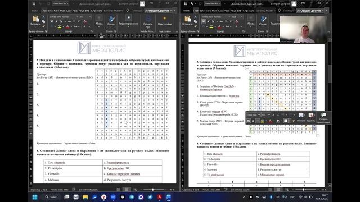Screen dimensions: 360x202
Task: Click the account name in the right title bar
Action: pyautogui.click(x=280, y=4)
